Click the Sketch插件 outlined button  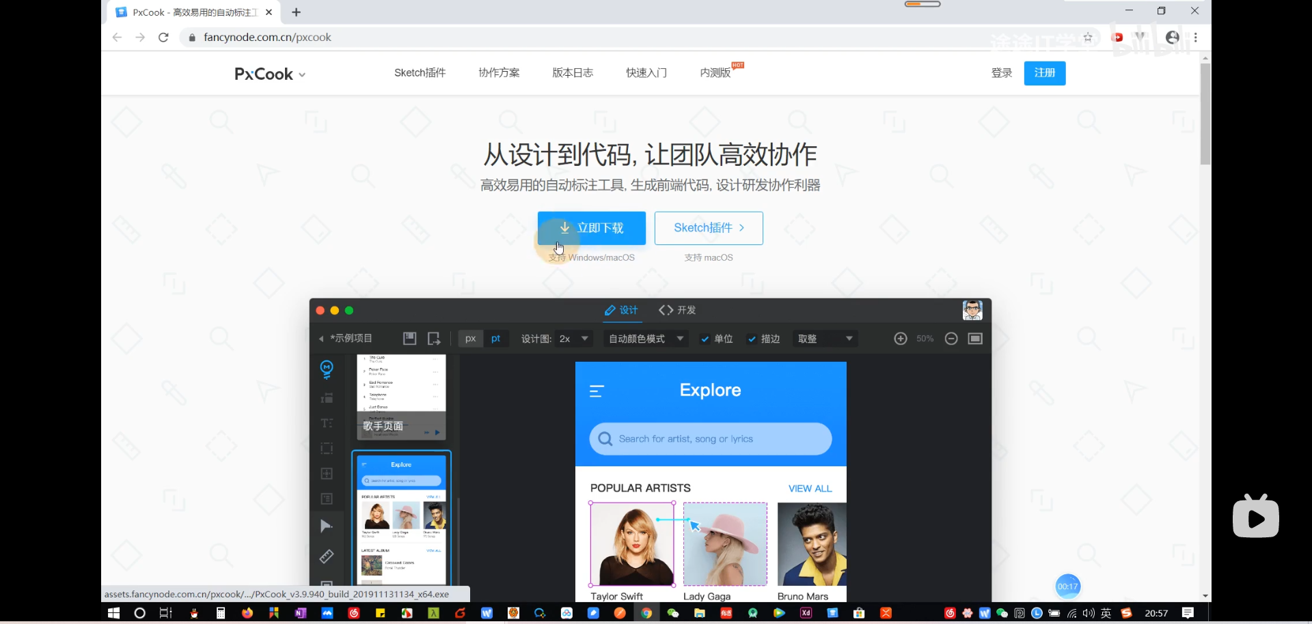709,228
